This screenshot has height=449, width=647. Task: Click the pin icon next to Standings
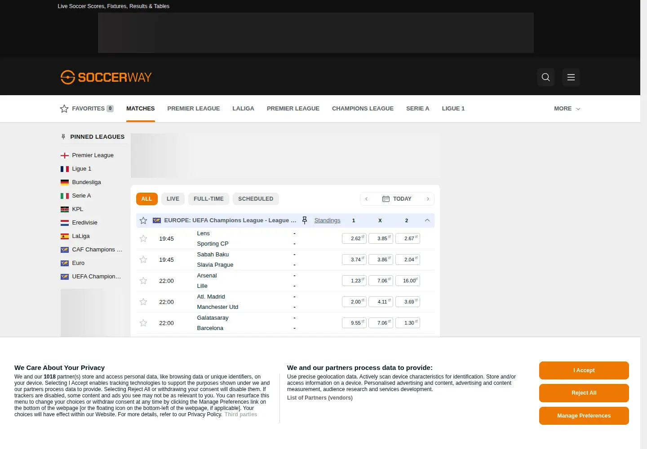[305, 220]
